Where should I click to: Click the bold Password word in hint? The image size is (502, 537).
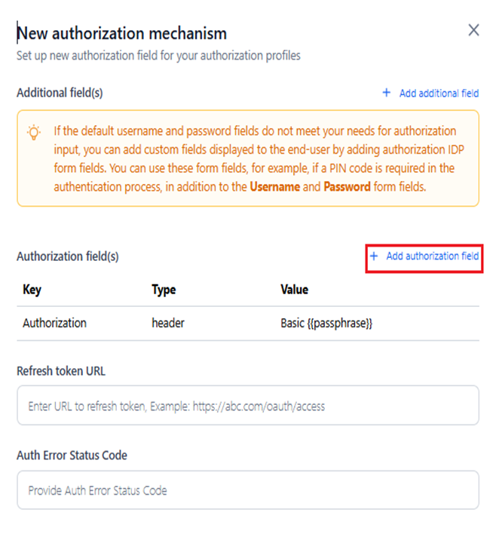point(347,186)
